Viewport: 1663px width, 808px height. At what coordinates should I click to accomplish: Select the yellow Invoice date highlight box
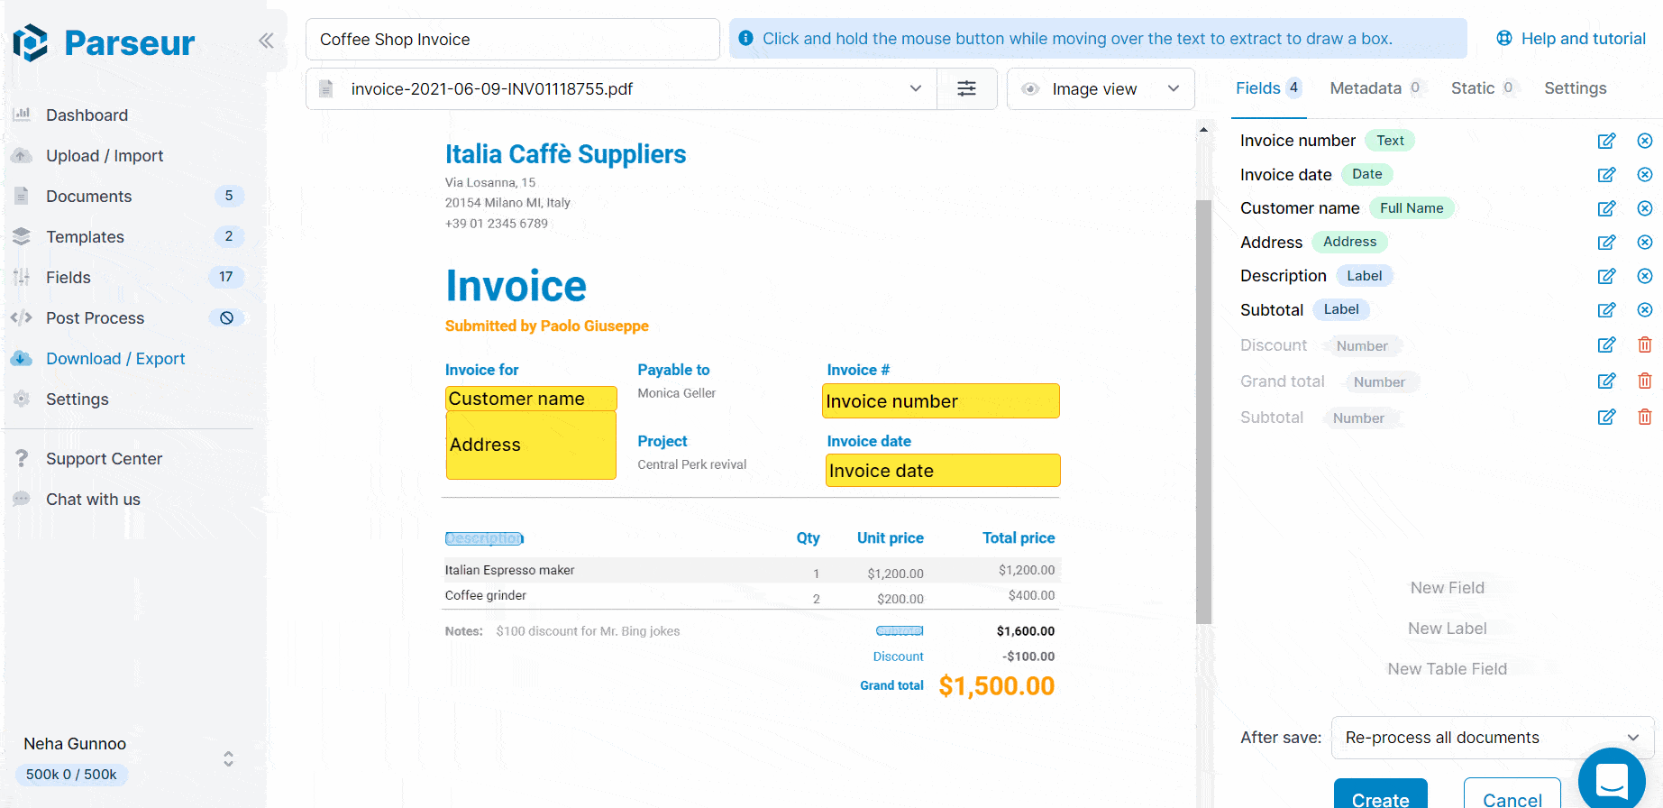942,471
